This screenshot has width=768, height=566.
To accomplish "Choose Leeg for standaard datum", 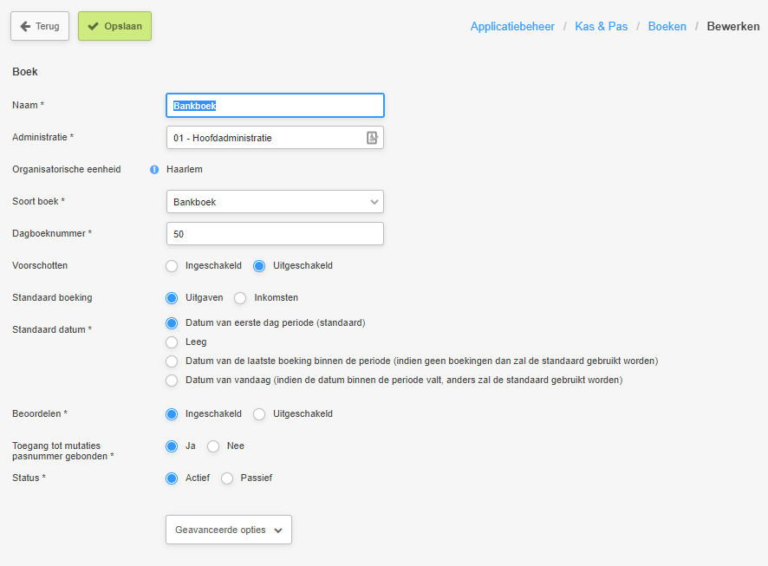I will [x=172, y=342].
